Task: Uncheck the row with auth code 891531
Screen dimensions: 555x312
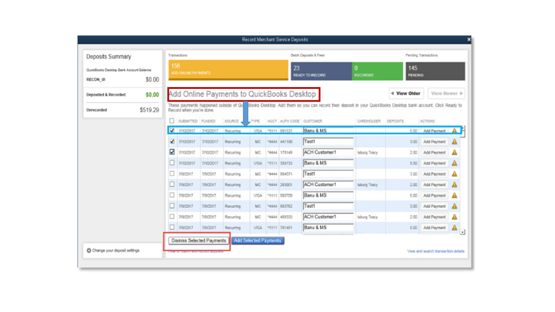Action: [172, 130]
